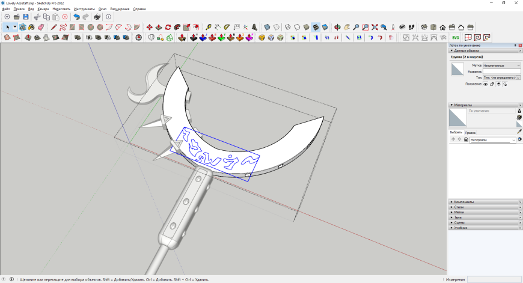This screenshot has height=283, width=523.
Task: Click the Open file icon
Action: [16, 17]
